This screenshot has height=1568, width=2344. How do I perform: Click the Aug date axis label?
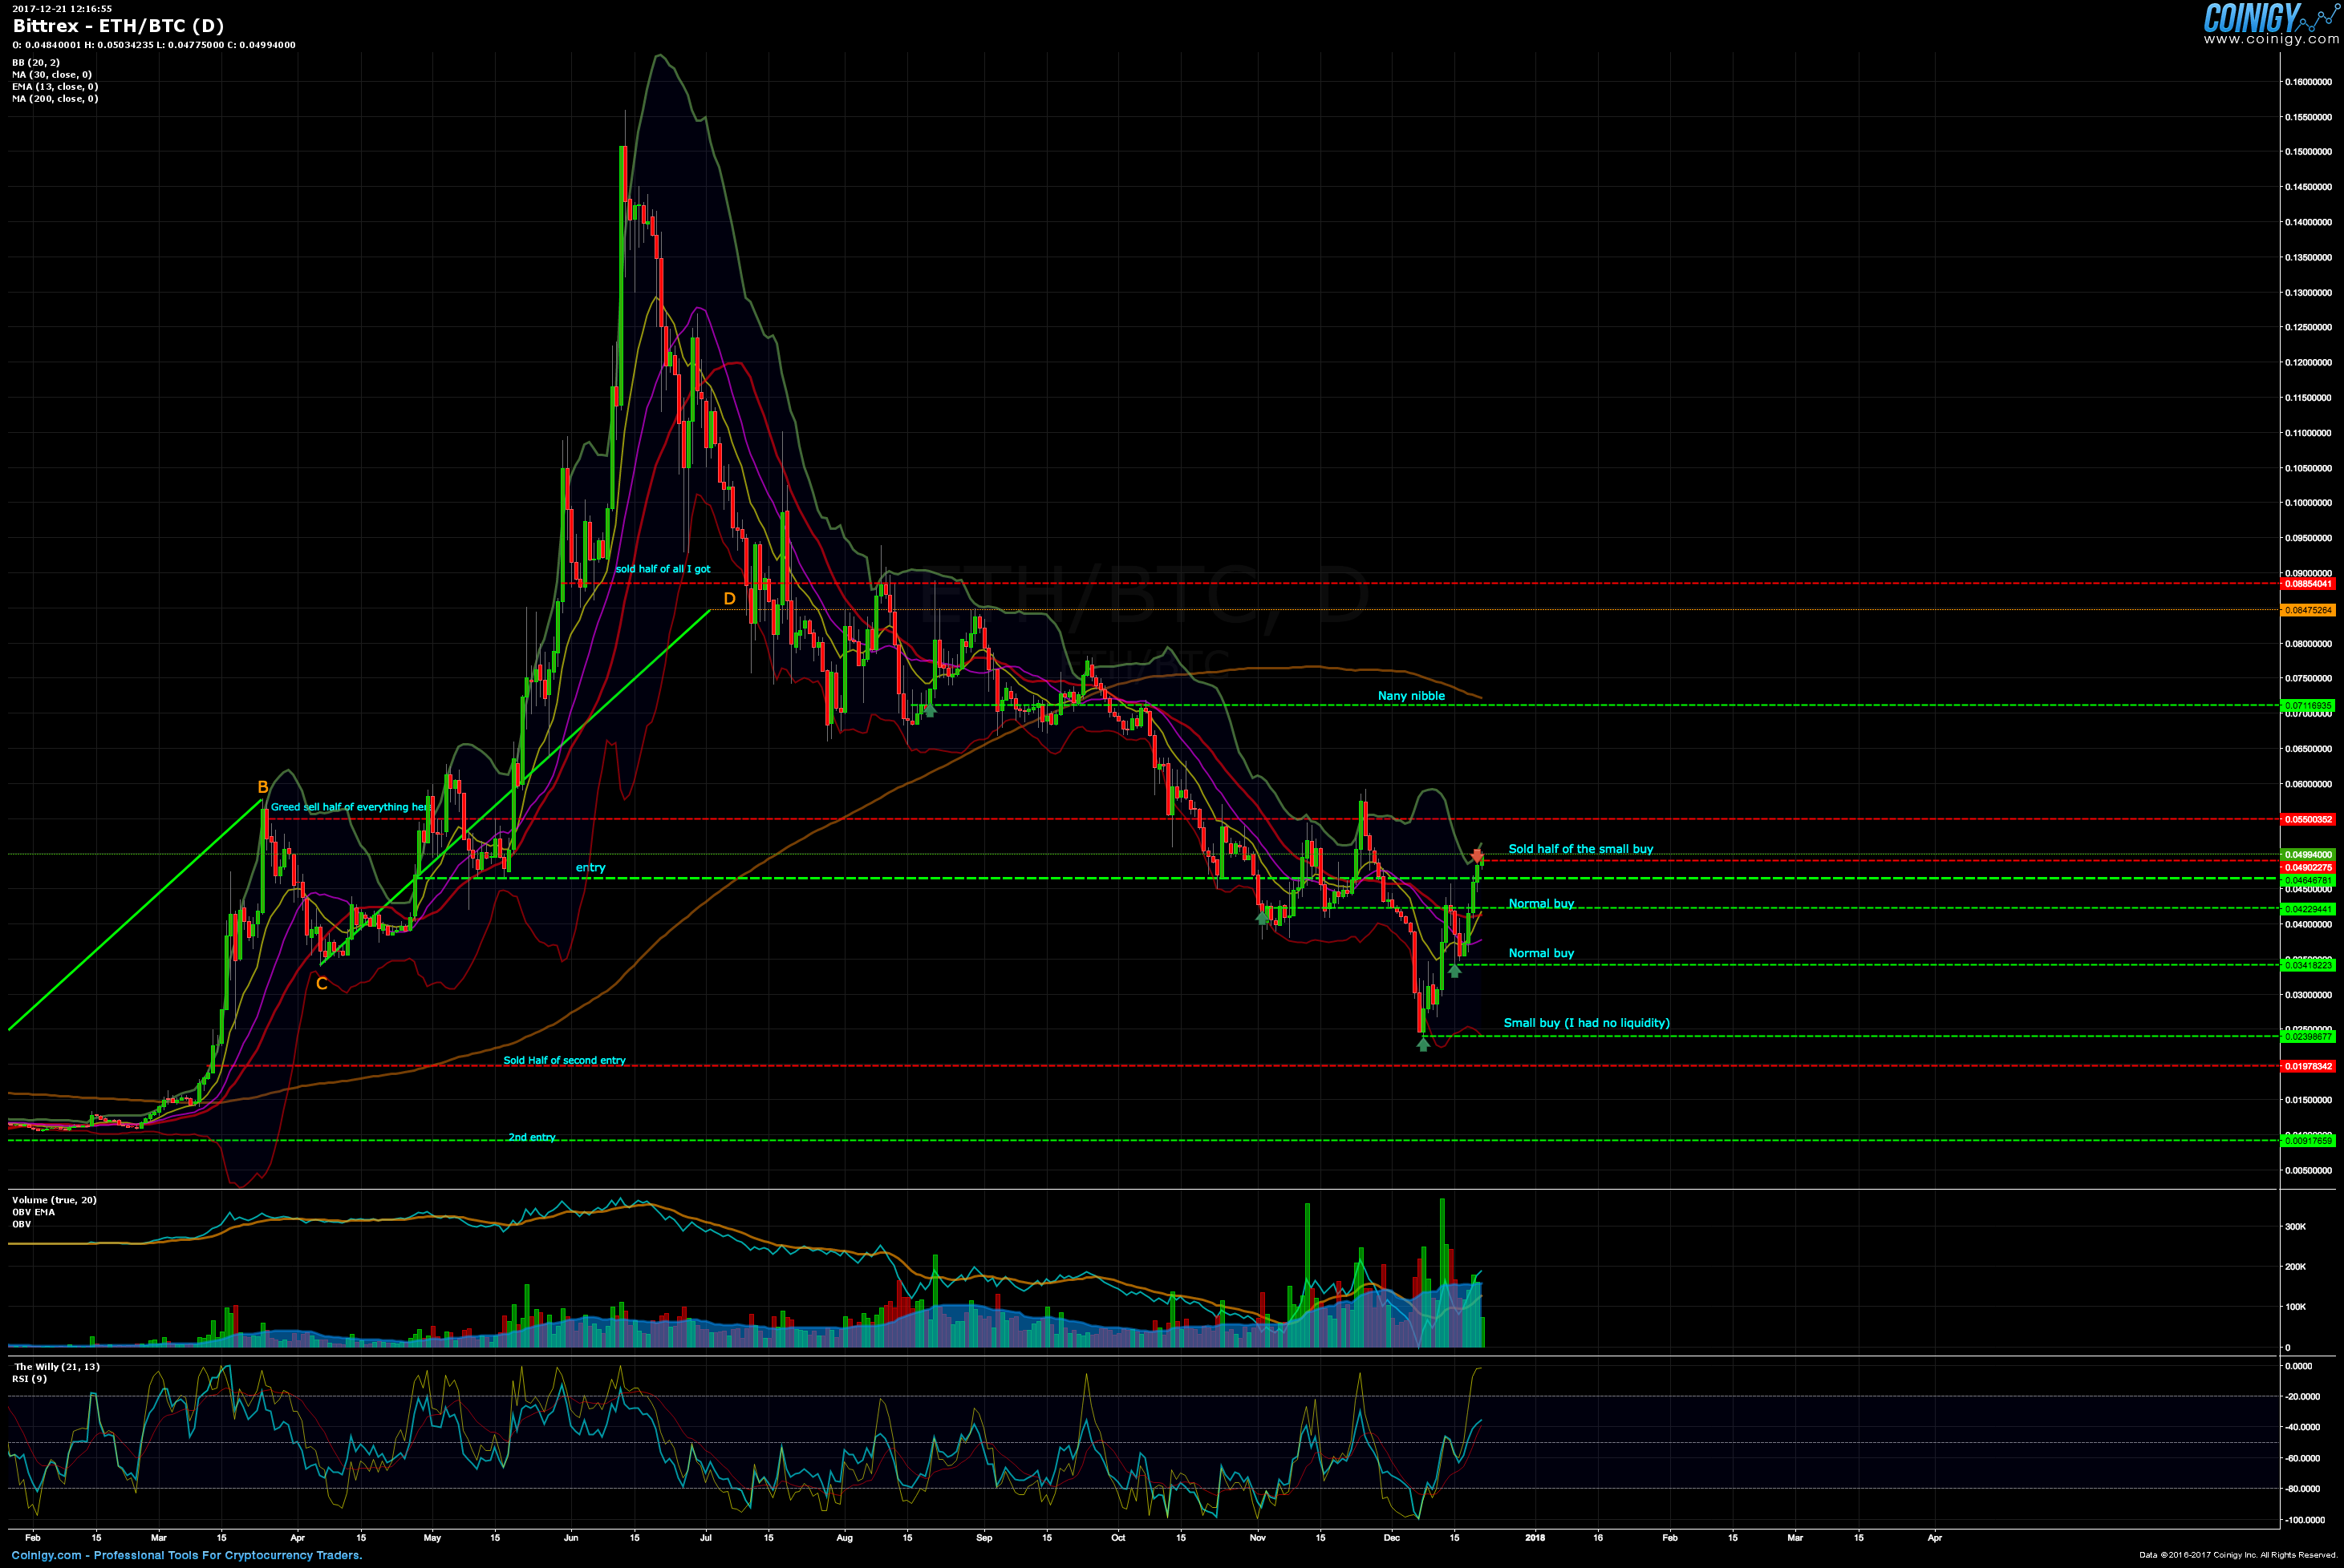tap(845, 1538)
